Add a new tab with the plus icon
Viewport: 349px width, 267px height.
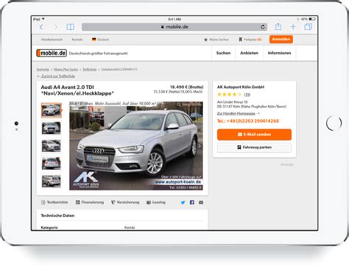pos(293,26)
